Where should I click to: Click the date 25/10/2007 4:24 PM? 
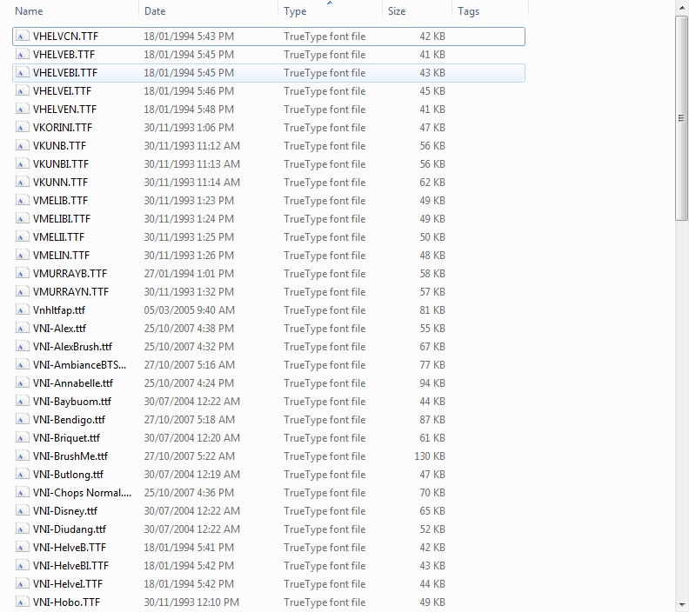(x=189, y=382)
